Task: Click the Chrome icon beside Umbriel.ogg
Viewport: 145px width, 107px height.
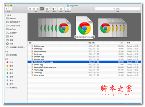Action: (32, 75)
